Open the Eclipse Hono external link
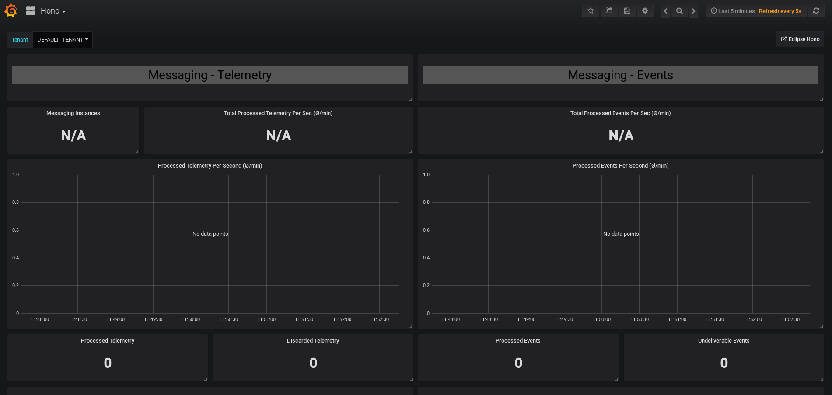832x395 pixels. (x=800, y=39)
